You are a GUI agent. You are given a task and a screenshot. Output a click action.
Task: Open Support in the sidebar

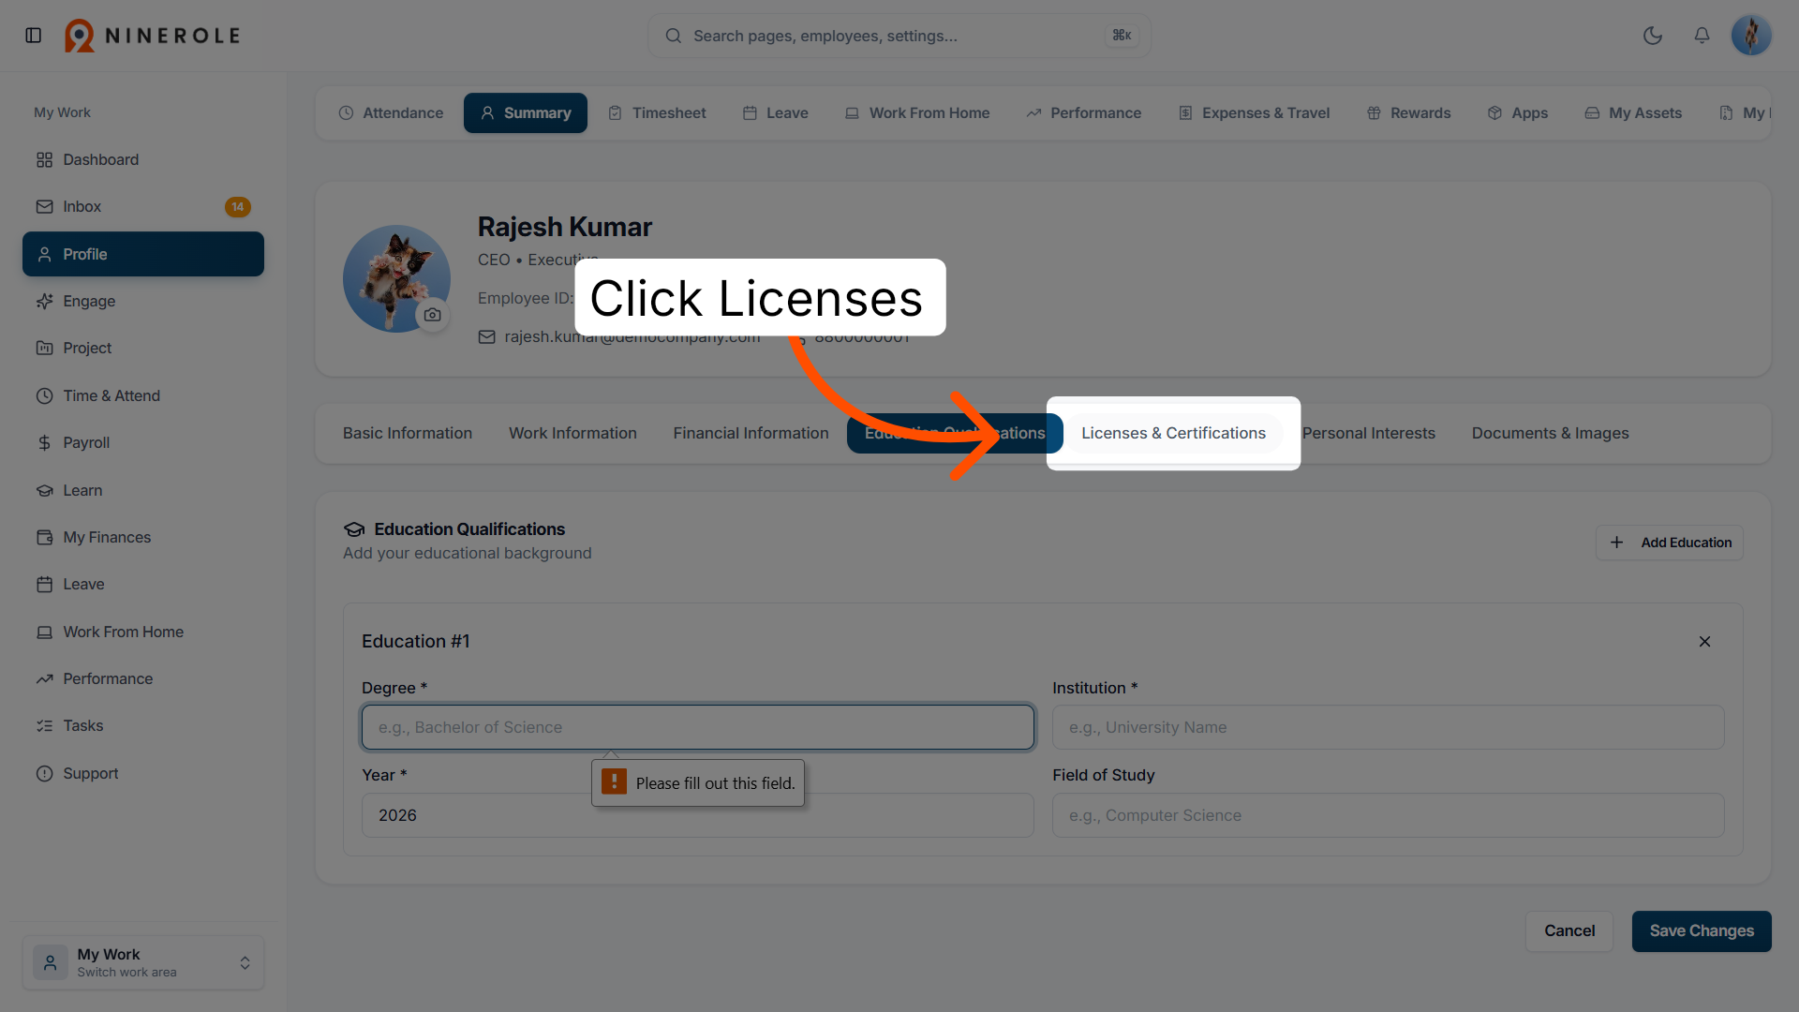click(x=143, y=774)
